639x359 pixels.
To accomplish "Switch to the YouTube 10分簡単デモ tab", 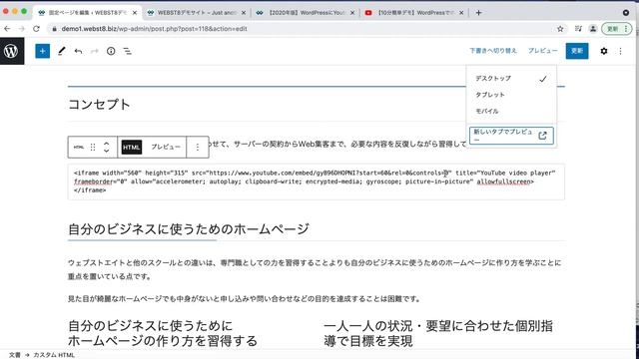I will pyautogui.click(x=414, y=13).
